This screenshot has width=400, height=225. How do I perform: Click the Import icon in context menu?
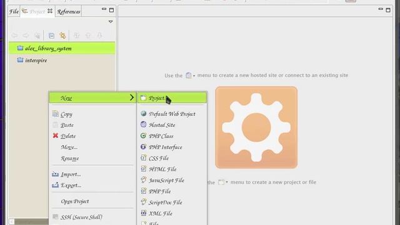pos(56,174)
